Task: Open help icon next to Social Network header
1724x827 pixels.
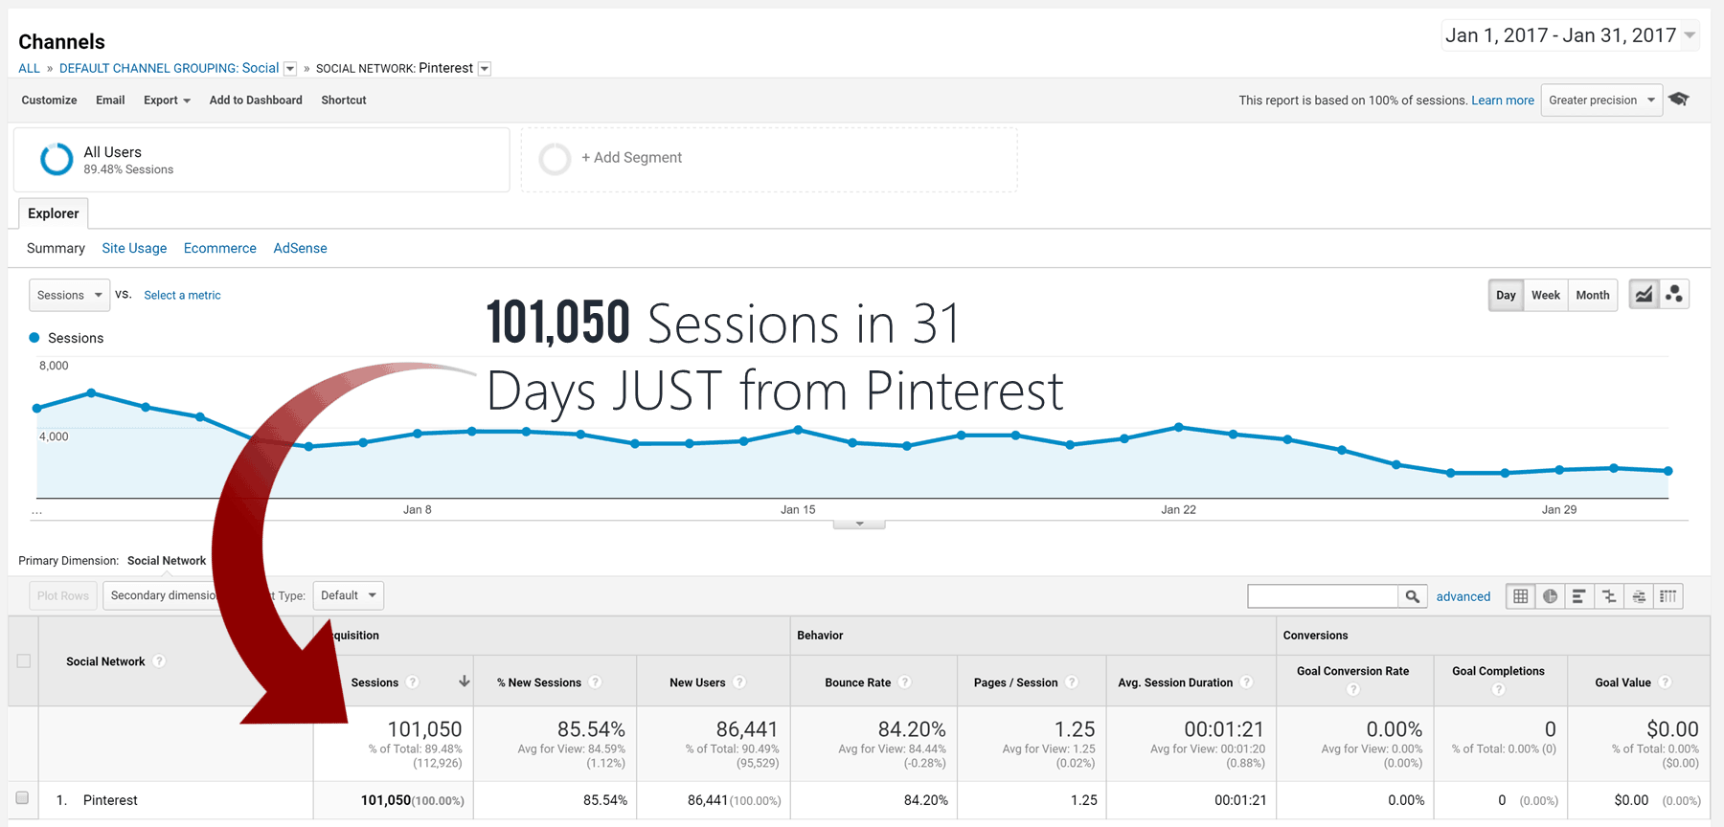Action: tap(159, 661)
